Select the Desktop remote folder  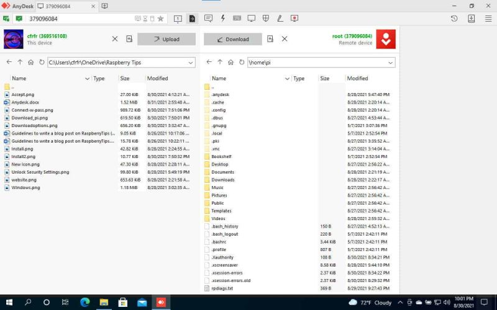[x=220, y=164]
